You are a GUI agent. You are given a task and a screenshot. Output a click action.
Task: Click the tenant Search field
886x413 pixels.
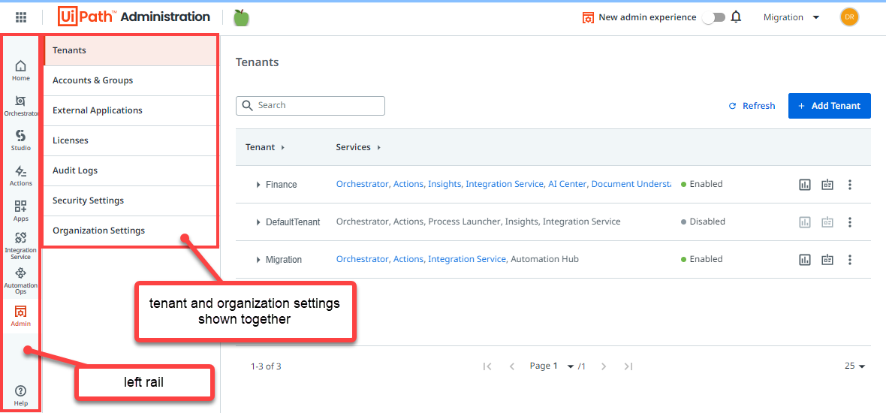pos(310,106)
